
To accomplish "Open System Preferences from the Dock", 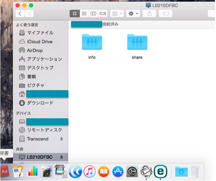I will click(x=132, y=171).
